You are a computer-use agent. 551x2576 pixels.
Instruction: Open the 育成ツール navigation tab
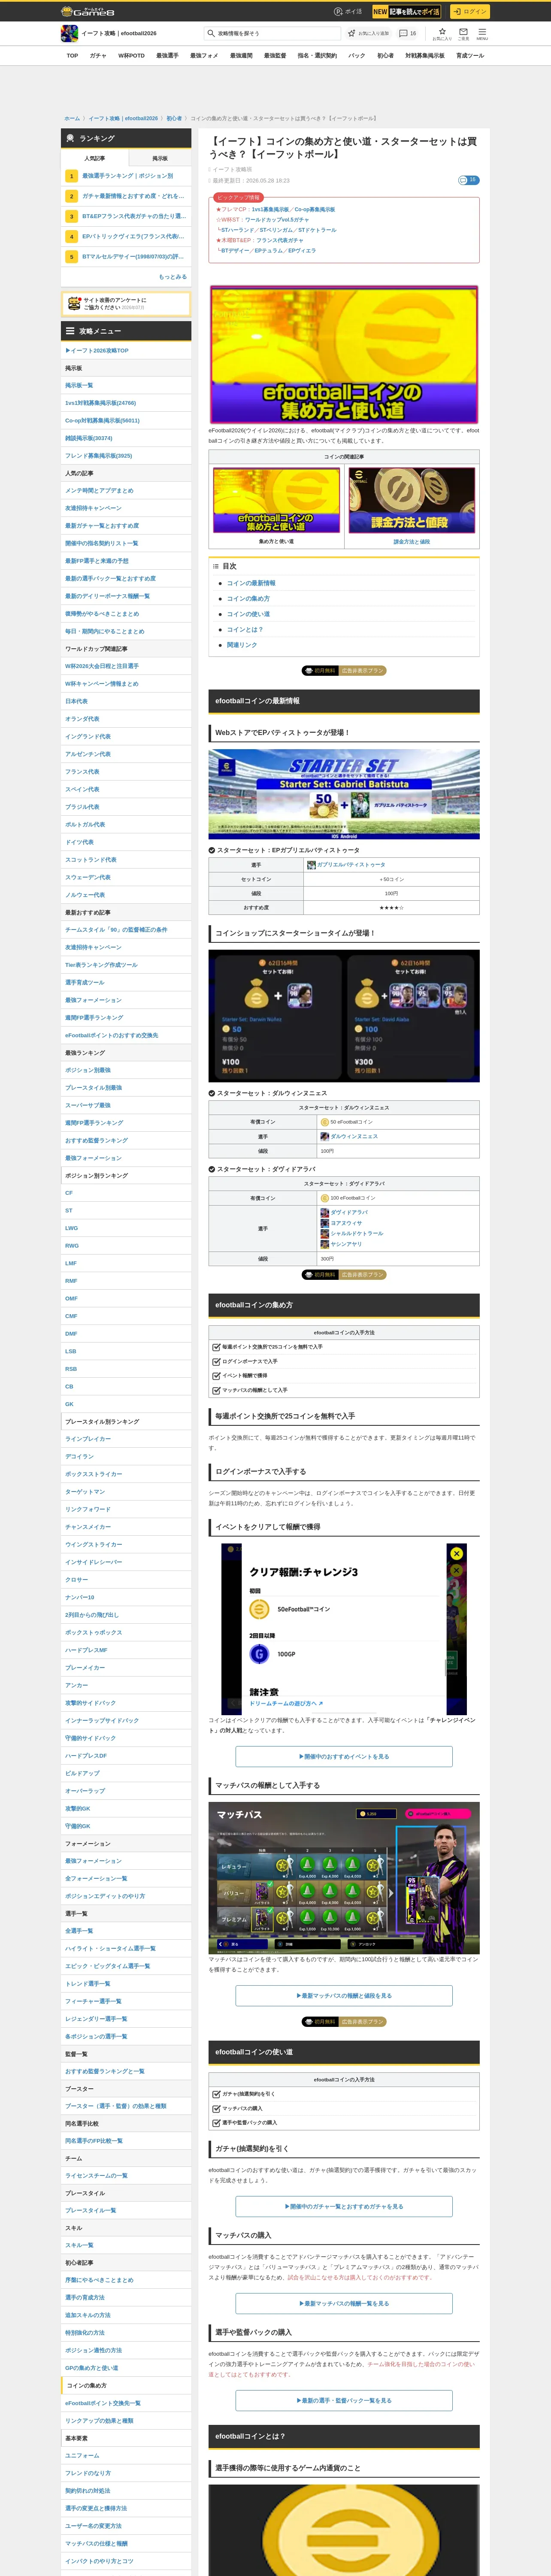470,56
